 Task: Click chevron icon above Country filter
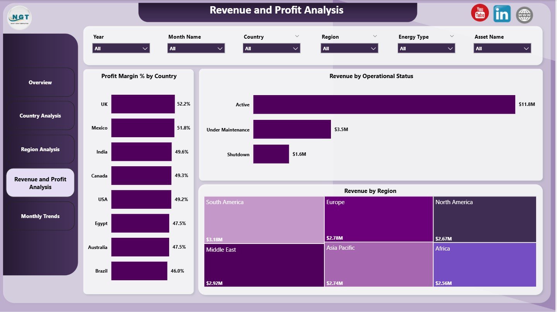point(297,36)
